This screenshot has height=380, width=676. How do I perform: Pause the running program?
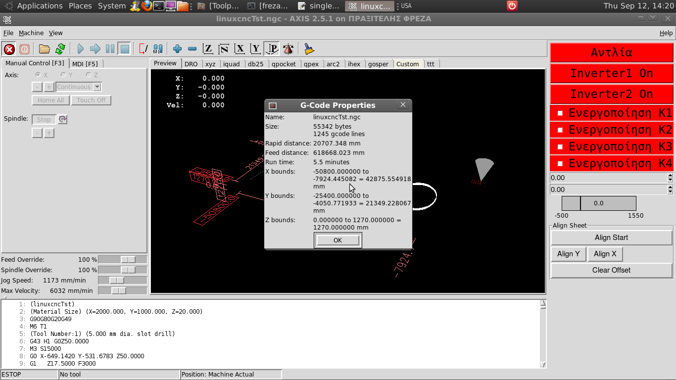[x=110, y=49]
